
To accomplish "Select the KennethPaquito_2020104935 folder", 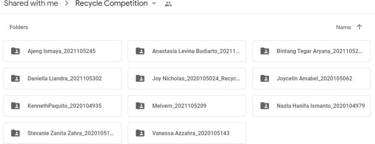I will 62,106.
